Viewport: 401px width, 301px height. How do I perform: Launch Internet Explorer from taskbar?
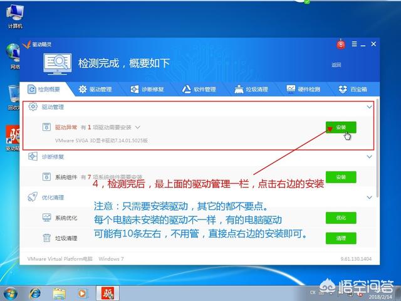coord(35,294)
